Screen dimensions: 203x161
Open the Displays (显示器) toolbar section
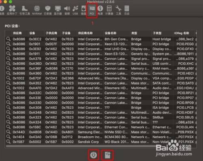[58, 10]
